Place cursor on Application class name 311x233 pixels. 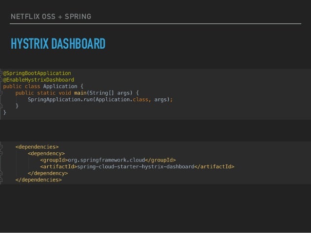(60, 86)
